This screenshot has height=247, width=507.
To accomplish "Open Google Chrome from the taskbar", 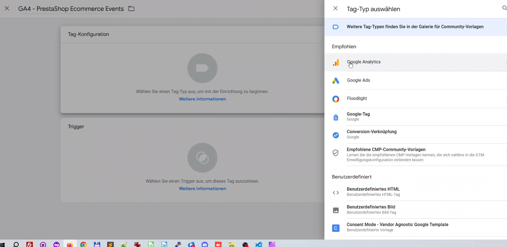I will pos(83,245).
